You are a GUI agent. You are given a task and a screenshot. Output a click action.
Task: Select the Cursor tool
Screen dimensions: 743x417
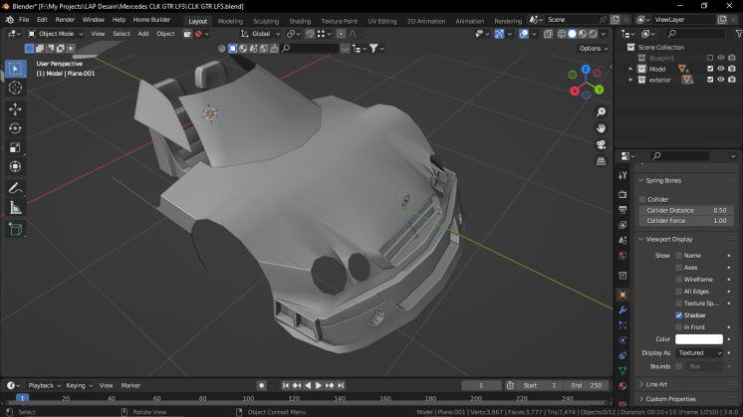point(15,88)
